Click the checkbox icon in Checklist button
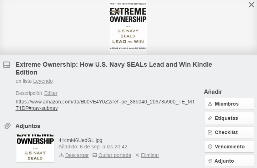This screenshot has width=257, height=168. (x=210, y=132)
